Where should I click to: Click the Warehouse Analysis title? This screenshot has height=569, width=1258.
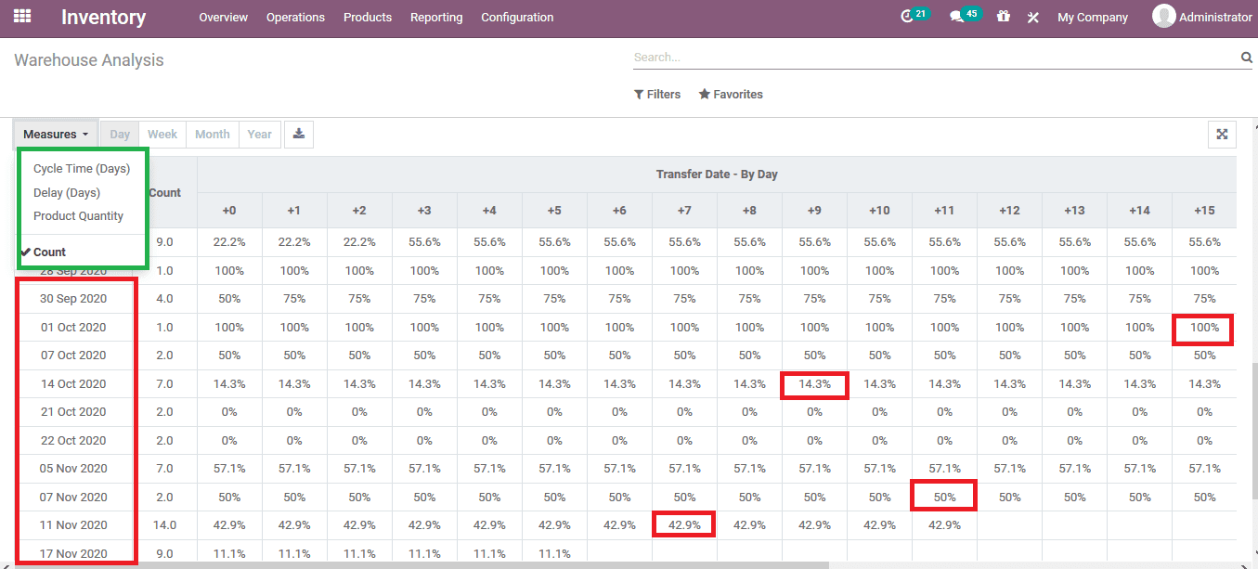tap(89, 60)
